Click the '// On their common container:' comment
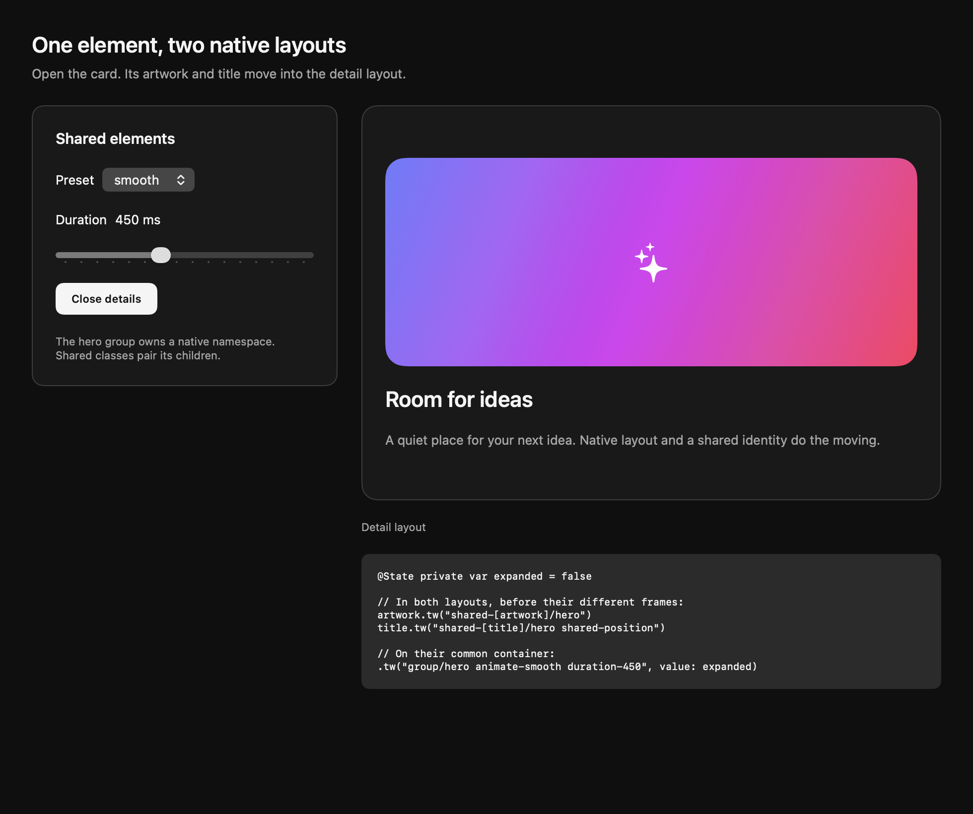Image resolution: width=973 pixels, height=814 pixels. coord(466,654)
